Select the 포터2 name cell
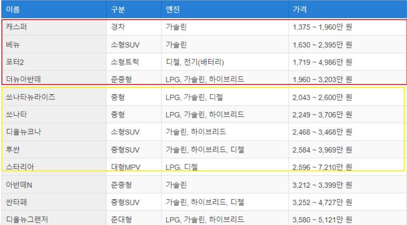Screen dimensions: 407x225 [x=54, y=62]
